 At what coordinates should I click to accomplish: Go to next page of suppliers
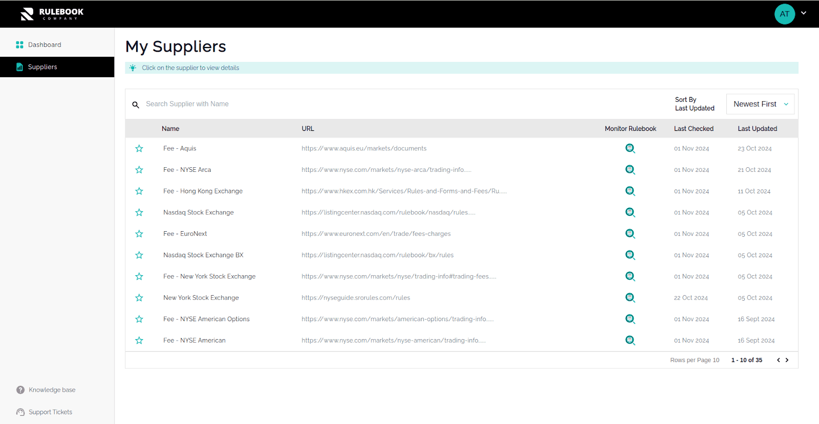coord(787,360)
